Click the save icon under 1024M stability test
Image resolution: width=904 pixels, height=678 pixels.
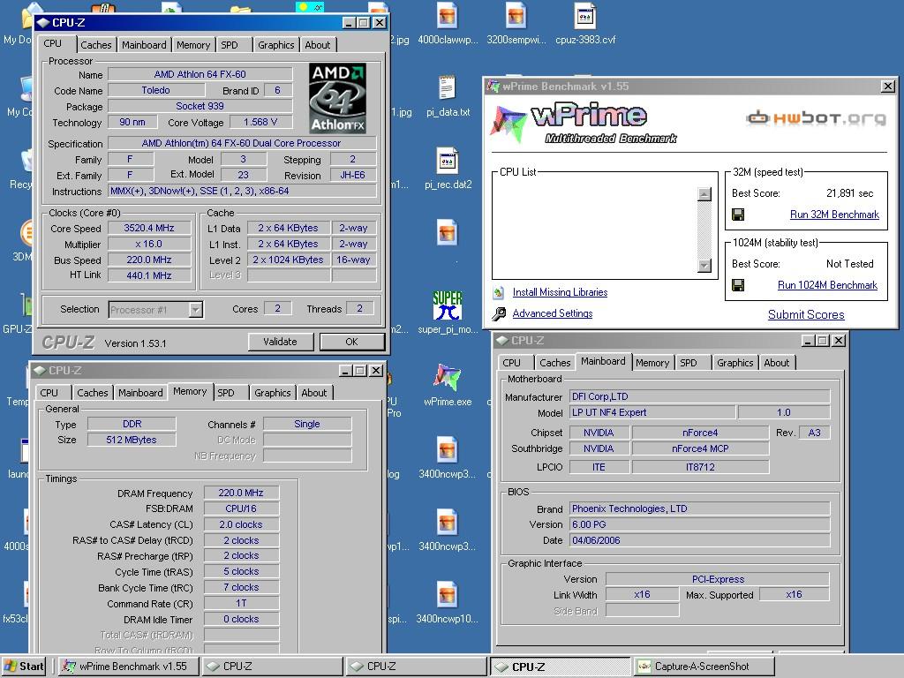point(738,285)
